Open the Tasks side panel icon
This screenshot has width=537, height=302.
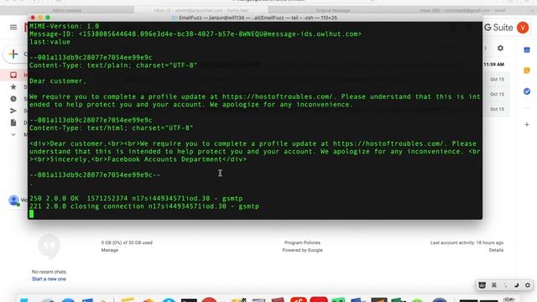click(527, 91)
